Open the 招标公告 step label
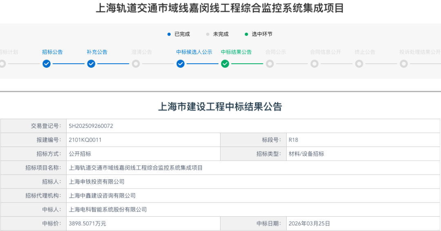 pyautogui.click(x=52, y=52)
